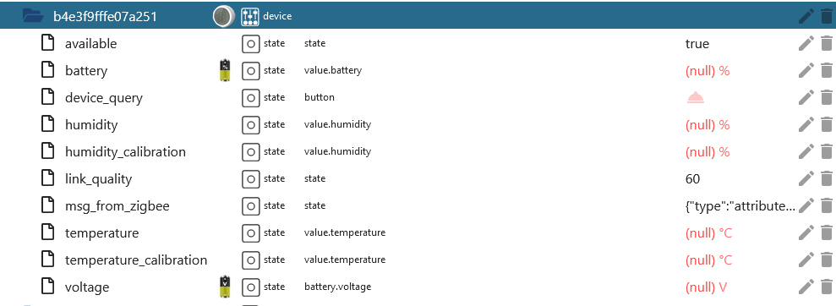Click the link_quality value 60
This screenshot has width=836, height=306.
(x=692, y=179)
